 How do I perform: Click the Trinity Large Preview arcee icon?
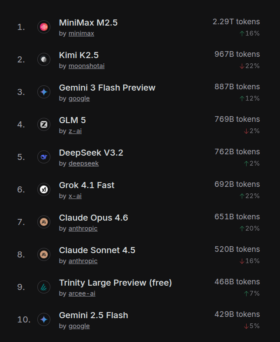(44, 287)
